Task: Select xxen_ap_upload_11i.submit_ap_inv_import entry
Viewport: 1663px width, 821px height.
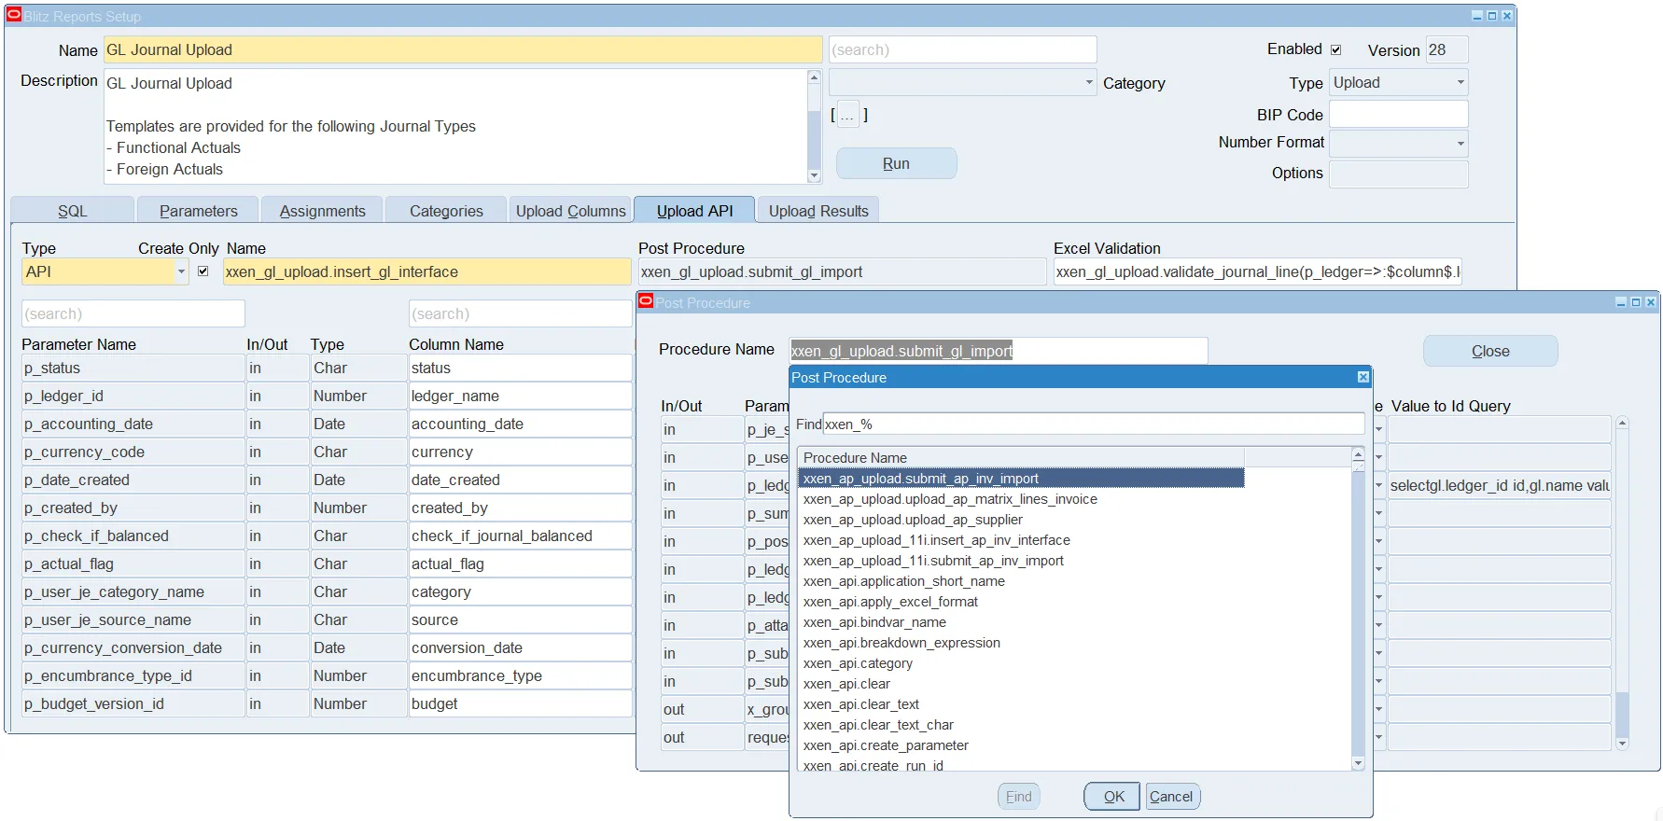Action: [933, 561]
